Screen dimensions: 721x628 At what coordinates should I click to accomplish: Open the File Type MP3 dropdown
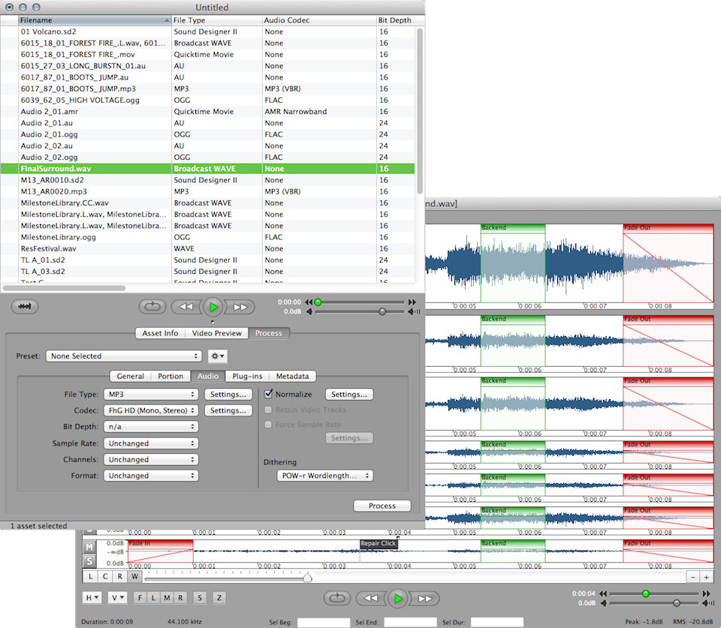150,393
